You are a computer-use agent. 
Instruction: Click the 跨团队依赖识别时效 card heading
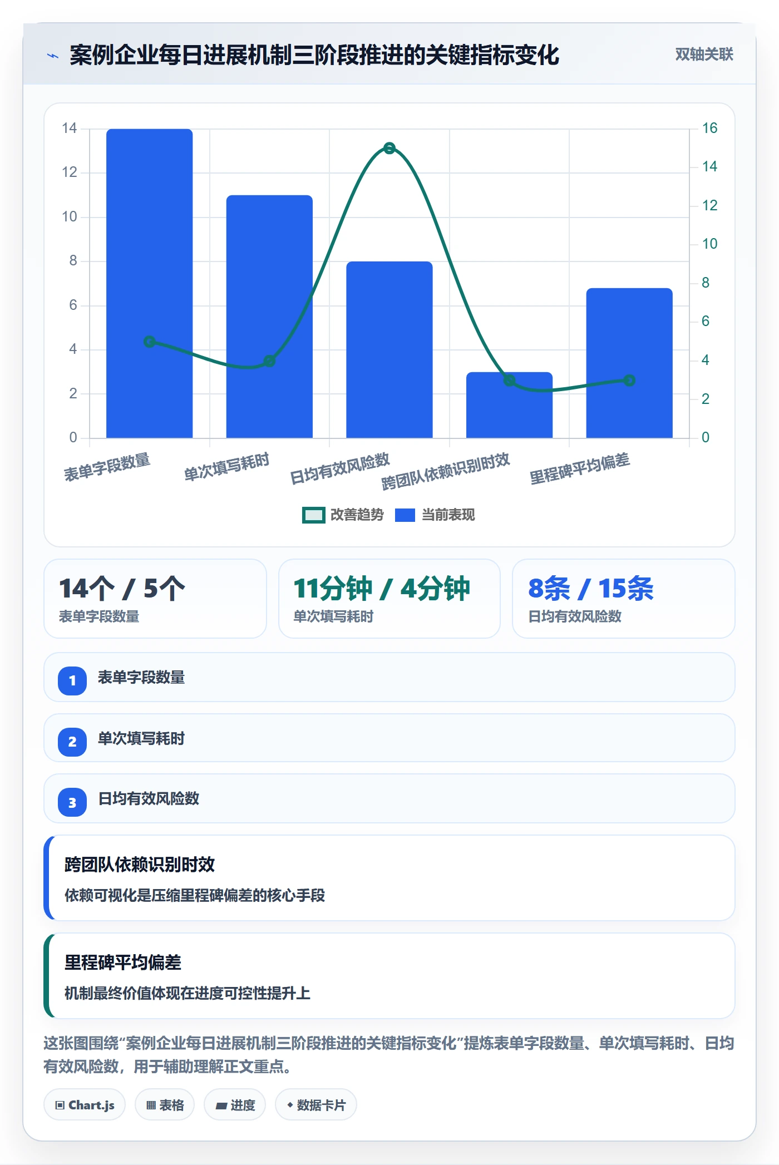tap(140, 865)
